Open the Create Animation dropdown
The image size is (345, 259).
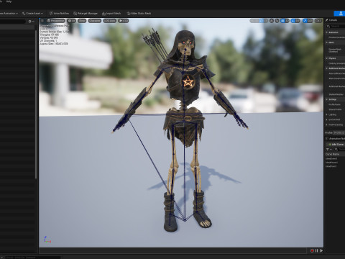pos(9,14)
